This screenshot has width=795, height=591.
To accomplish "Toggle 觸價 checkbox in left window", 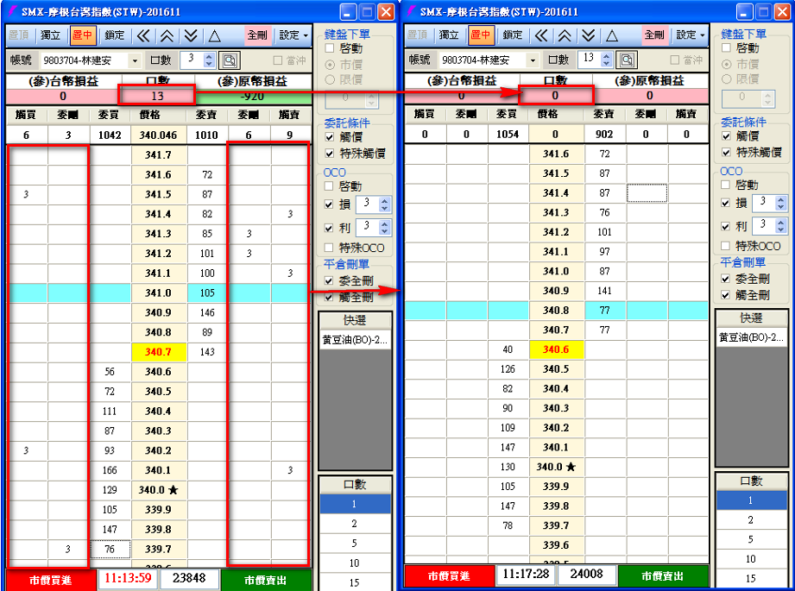I will tap(330, 137).
